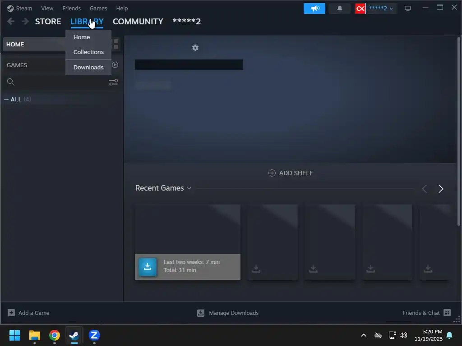Open Friends & Chat
Viewport: 462px width, 346px height.
[x=427, y=313]
